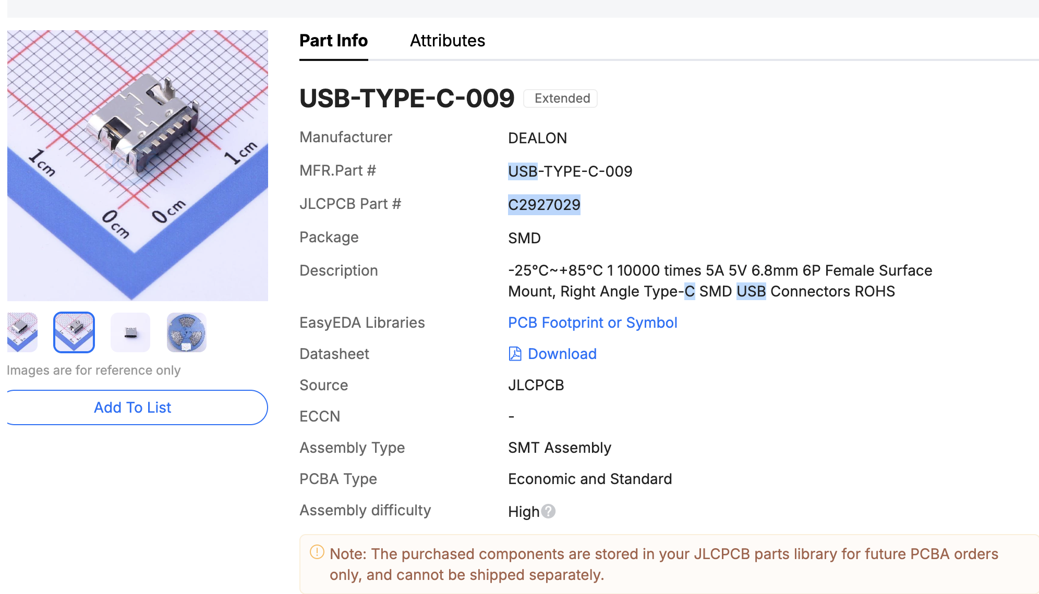Click the Extended part type badge
Viewport: 1039px width, 594px height.
click(x=561, y=98)
